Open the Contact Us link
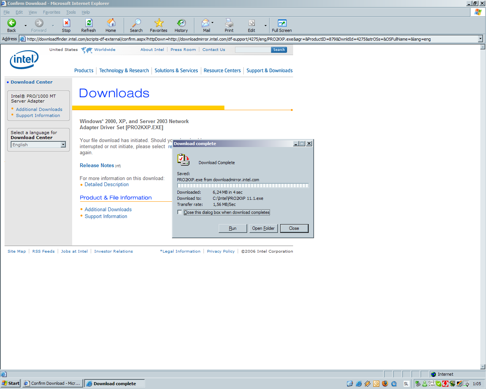 214,50
